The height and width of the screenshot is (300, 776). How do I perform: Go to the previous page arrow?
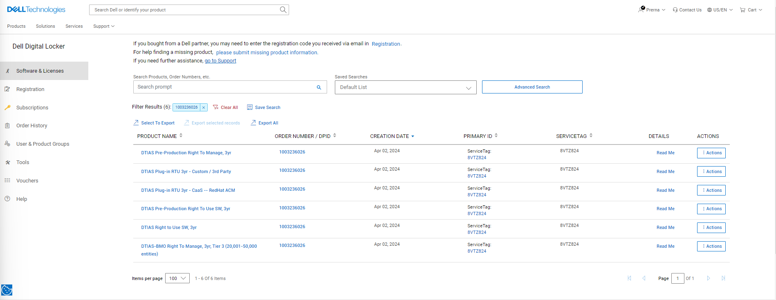coord(644,278)
